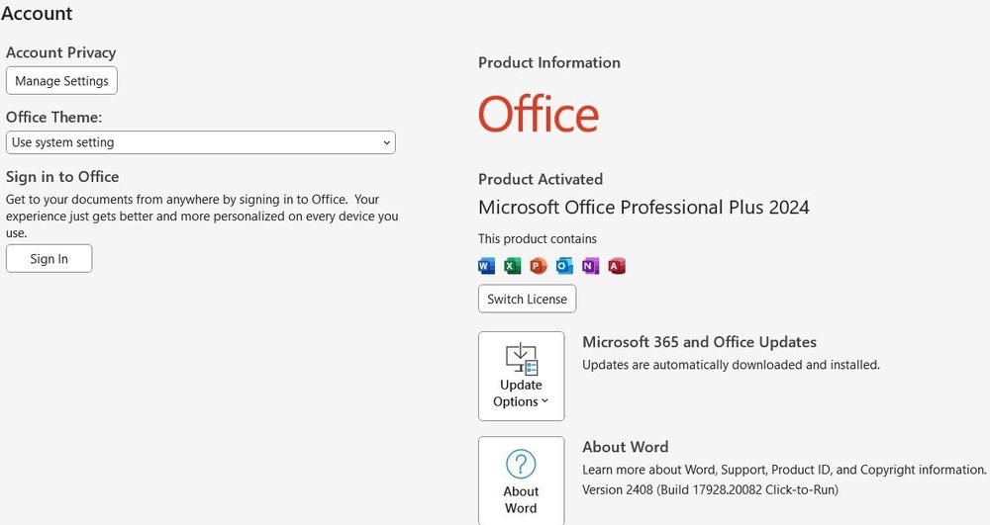
Task: Select the Version 2408 build text
Action: pyautogui.click(x=710, y=489)
